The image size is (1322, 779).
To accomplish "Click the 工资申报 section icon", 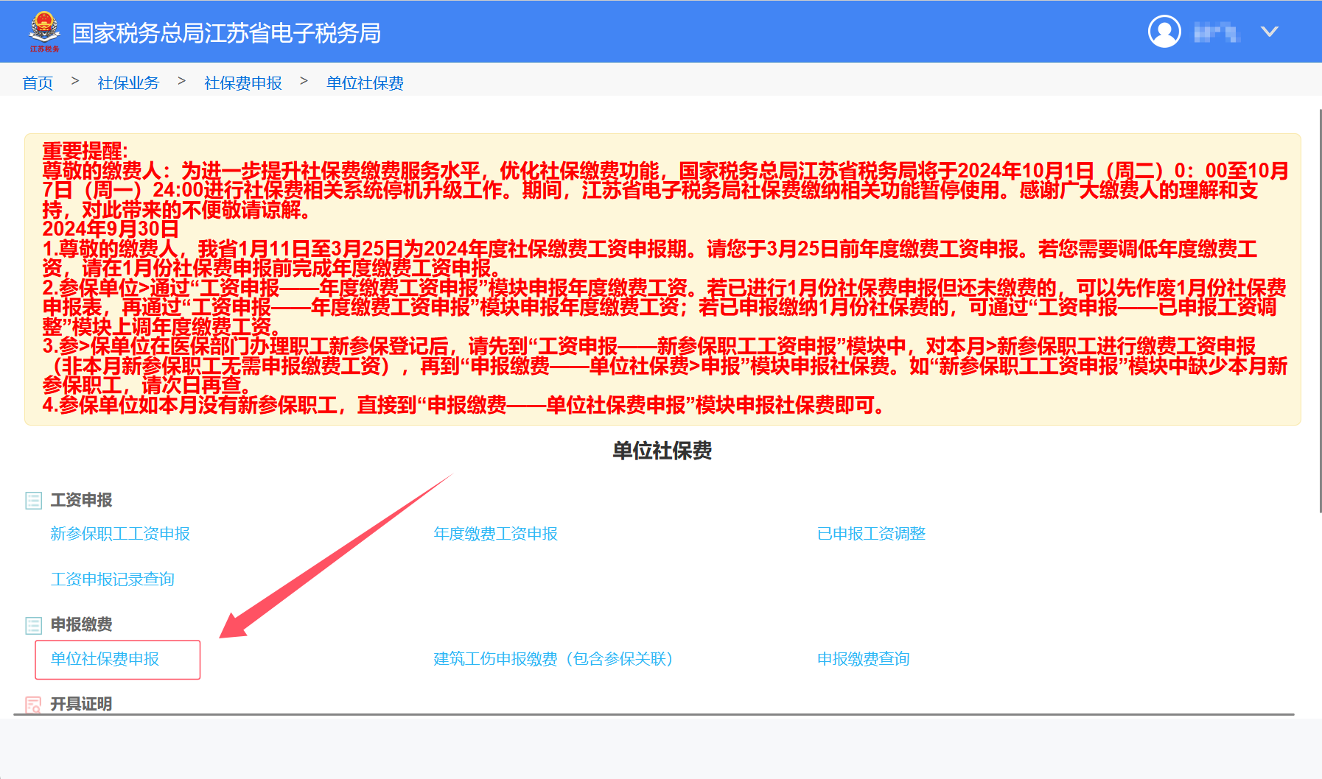I will click(x=33, y=500).
